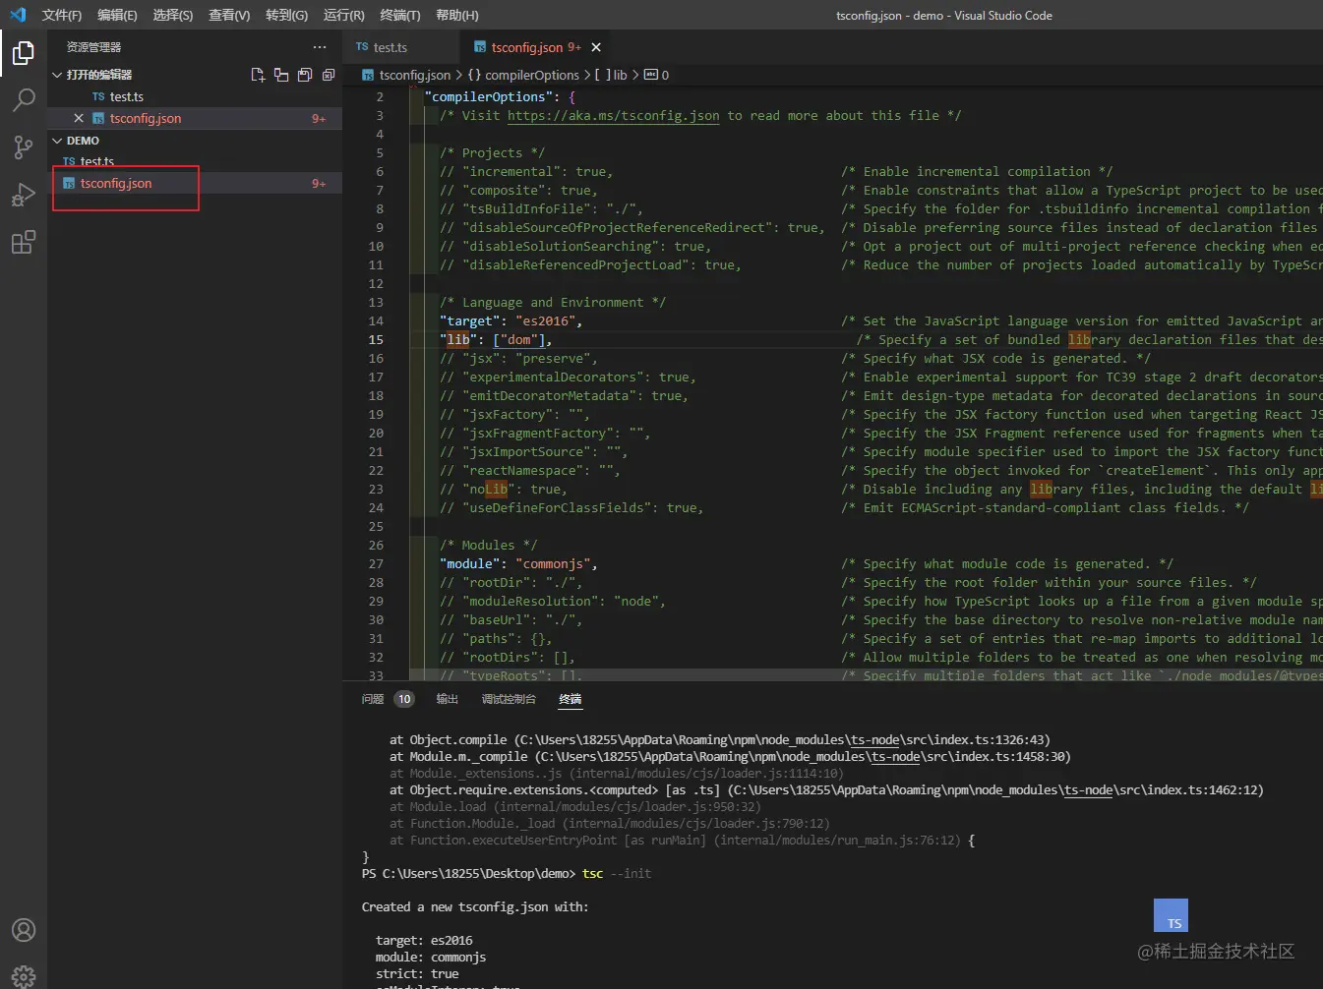Open the 查看(V) menu
This screenshot has width=1323, height=989.
click(229, 15)
